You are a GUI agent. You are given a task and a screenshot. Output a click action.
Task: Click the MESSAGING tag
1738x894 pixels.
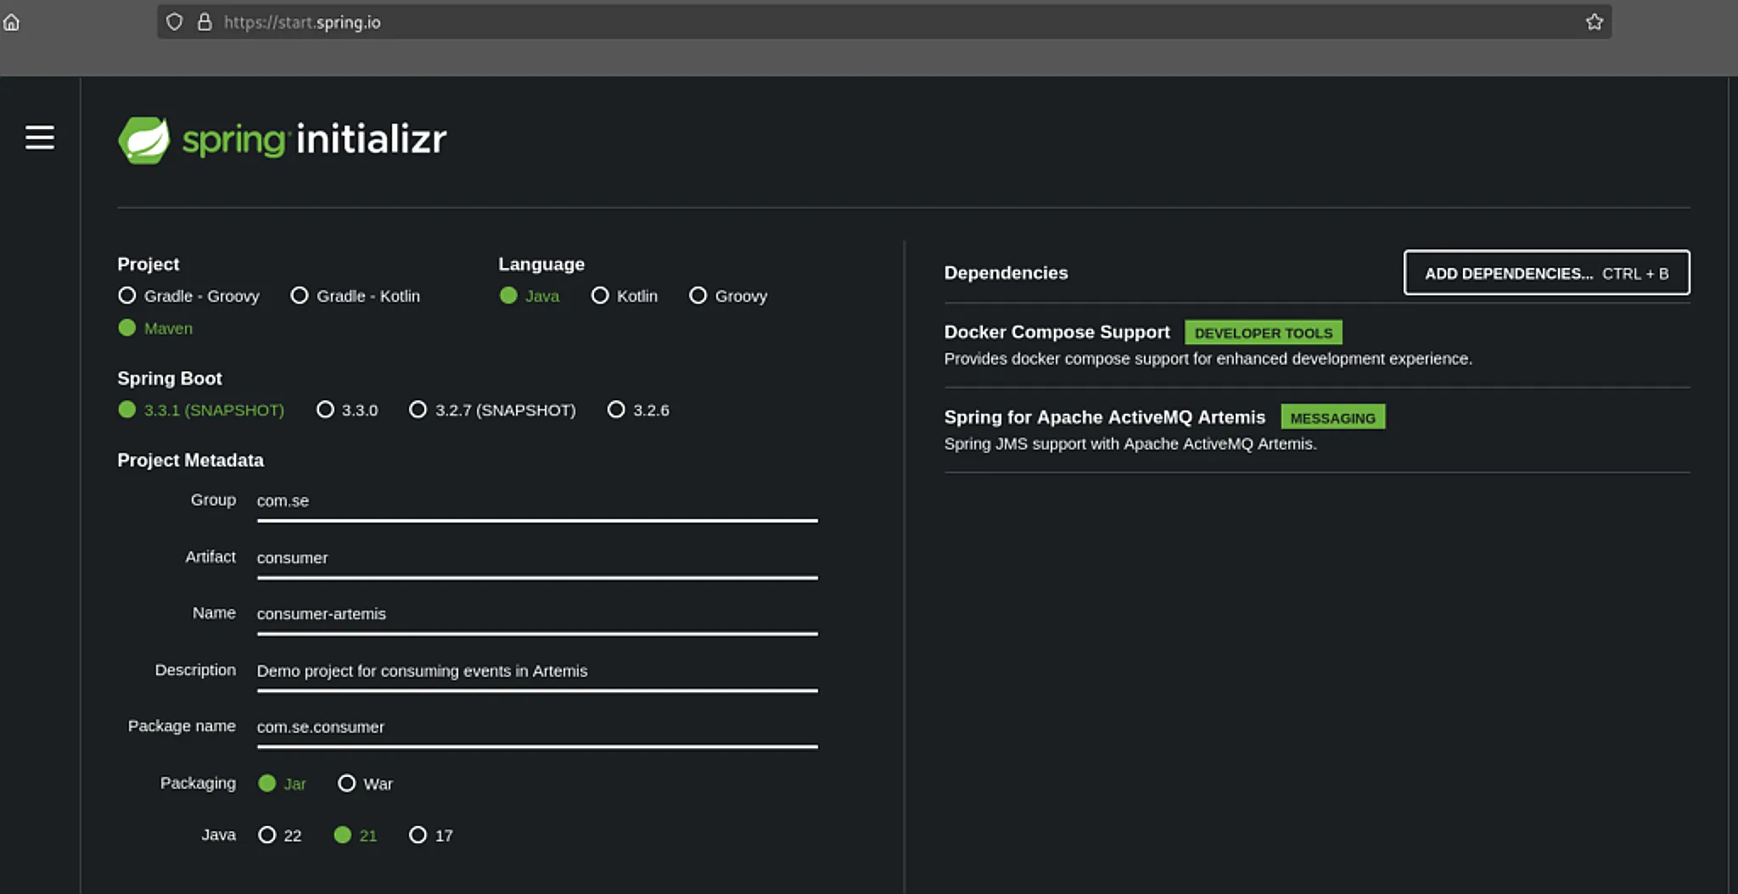point(1332,417)
